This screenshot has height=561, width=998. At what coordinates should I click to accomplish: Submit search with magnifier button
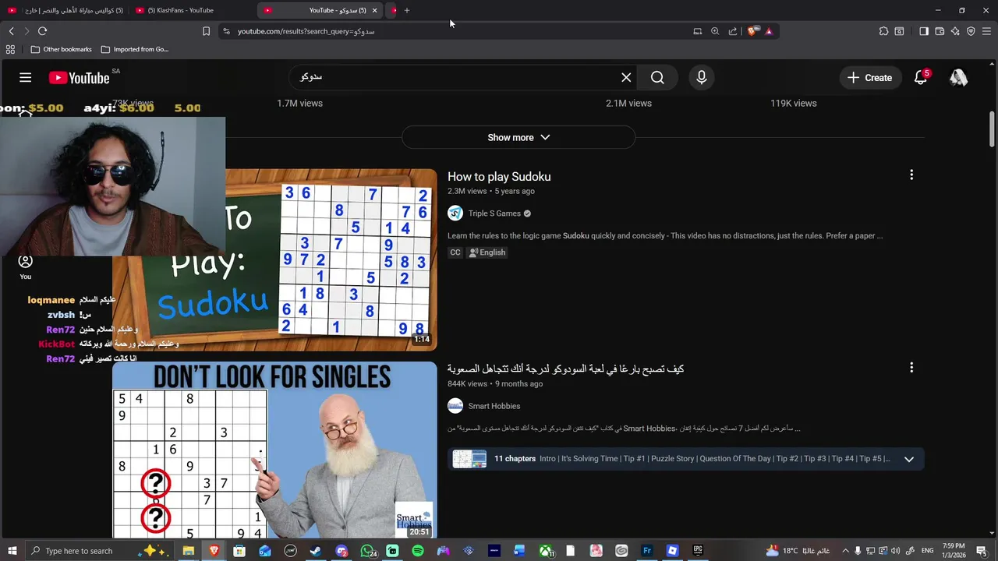(657, 77)
